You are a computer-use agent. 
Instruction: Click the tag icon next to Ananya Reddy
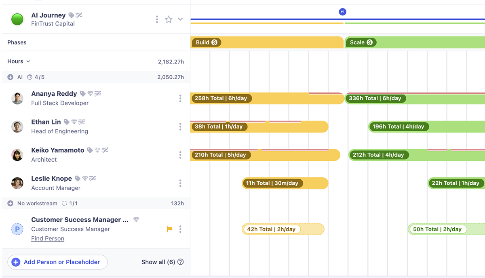pos(82,94)
